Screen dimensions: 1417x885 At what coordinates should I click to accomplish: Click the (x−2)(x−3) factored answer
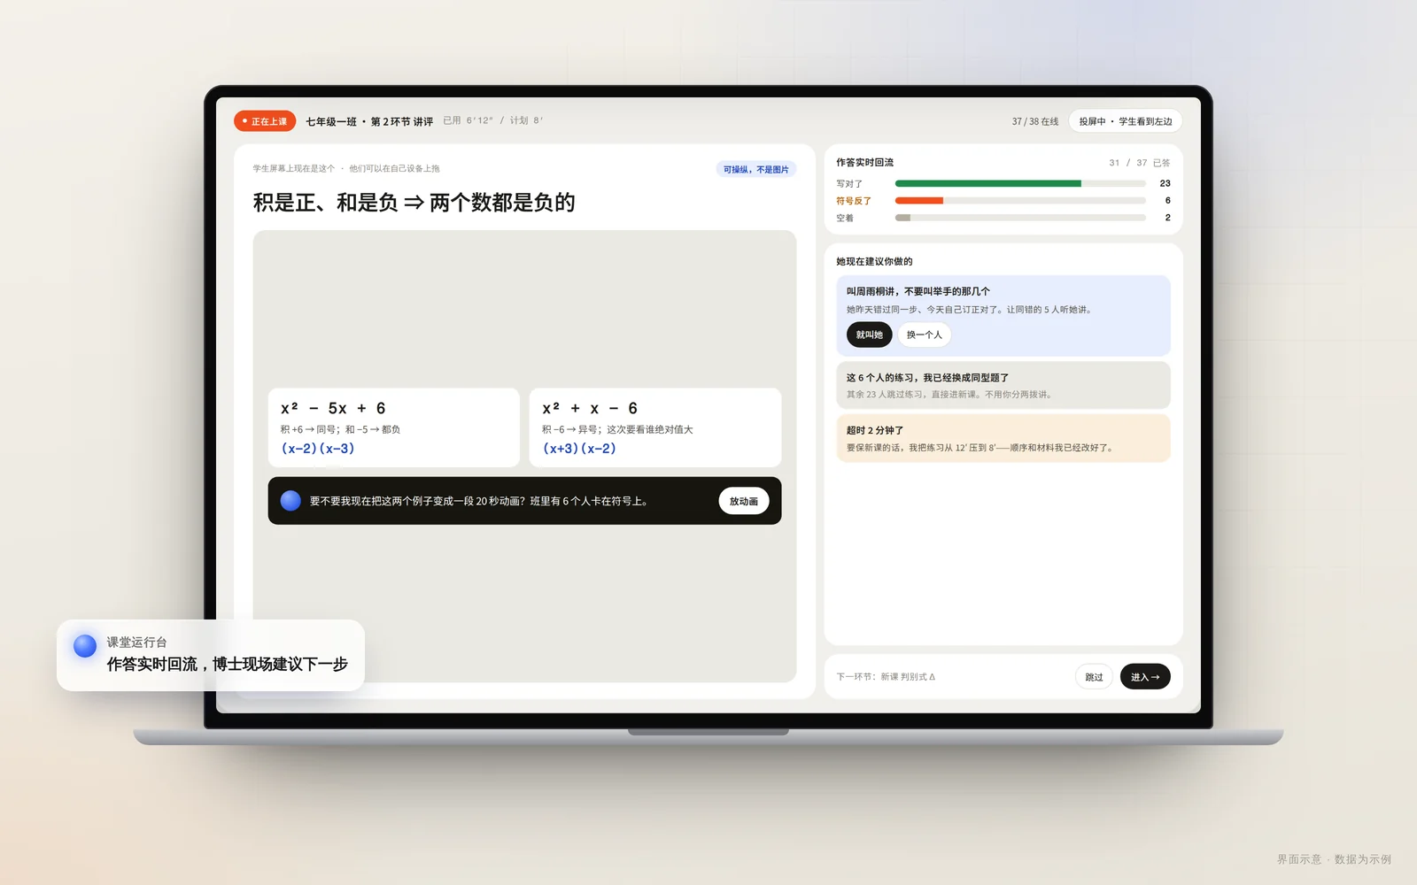pyautogui.click(x=318, y=449)
